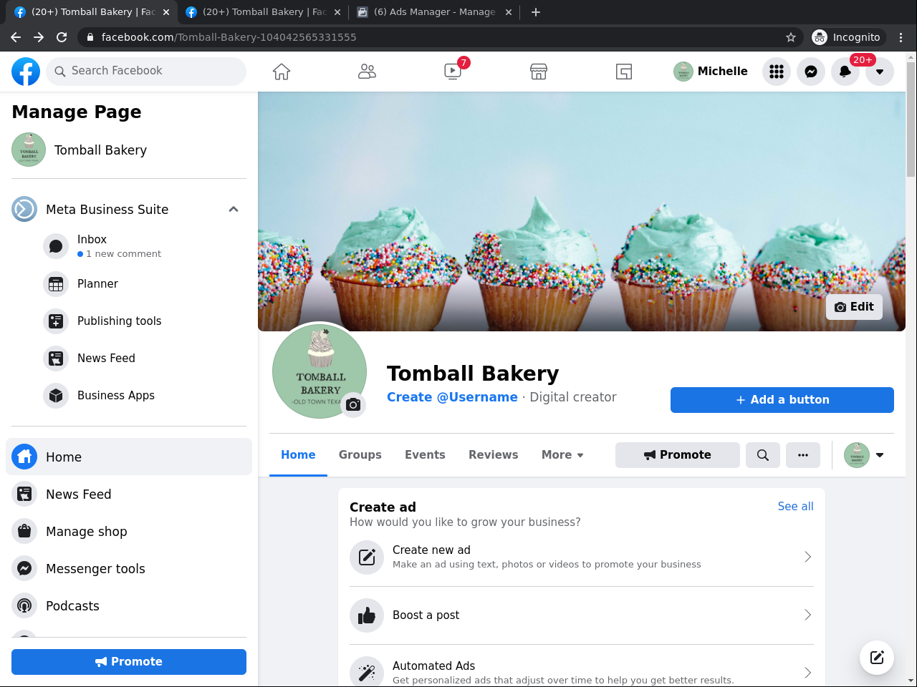Open the Incognito profile indicator

(848, 37)
